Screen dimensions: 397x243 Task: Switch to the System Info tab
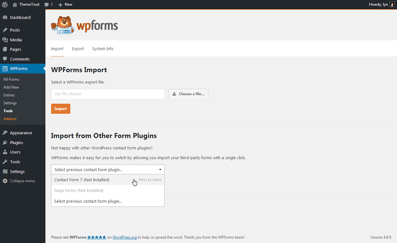103,48
